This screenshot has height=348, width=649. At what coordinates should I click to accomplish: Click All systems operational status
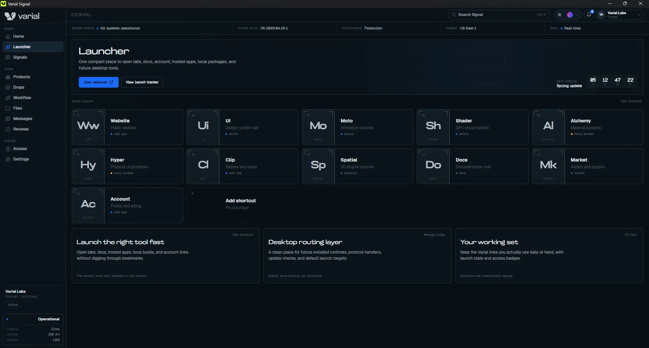coord(120,28)
